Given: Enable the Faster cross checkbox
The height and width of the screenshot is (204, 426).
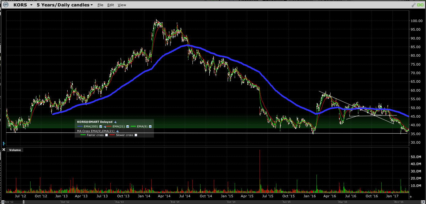Looking at the screenshot, I should point(106,135).
